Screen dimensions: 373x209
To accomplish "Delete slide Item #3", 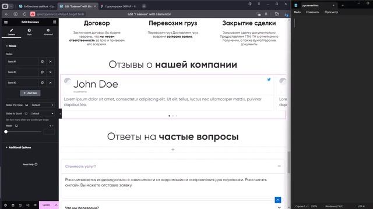I will [51, 82].
